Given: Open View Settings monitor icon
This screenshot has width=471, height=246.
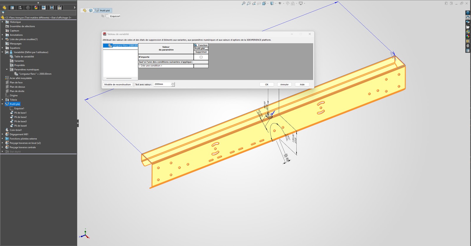Looking at the screenshot, I should click(301, 4).
